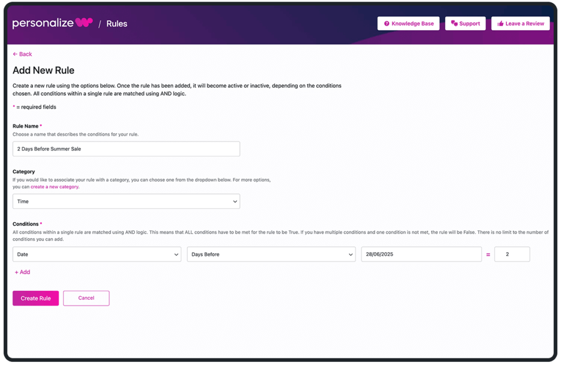Image resolution: width=561 pixels, height=365 pixels.
Task: Open the Category dropdown showing Time
Action: click(127, 201)
